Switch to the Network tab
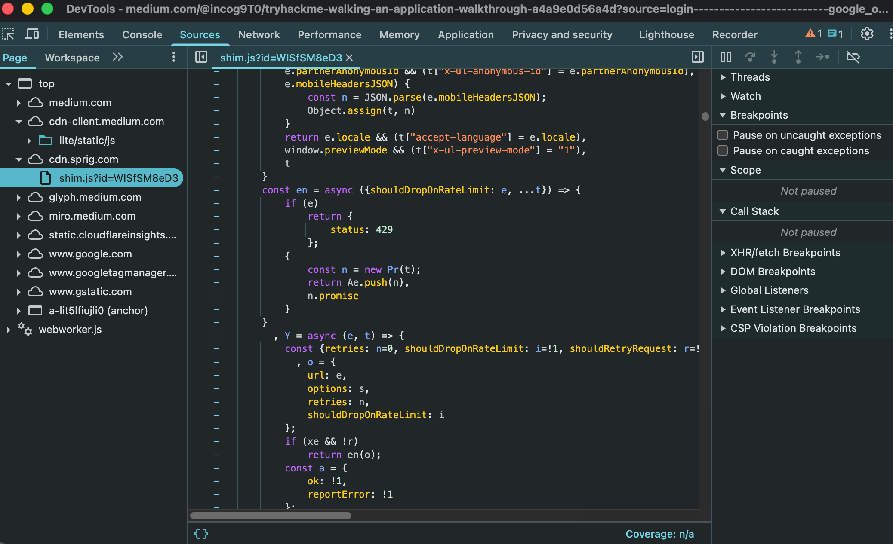Image resolution: width=893 pixels, height=544 pixels. pos(259,34)
